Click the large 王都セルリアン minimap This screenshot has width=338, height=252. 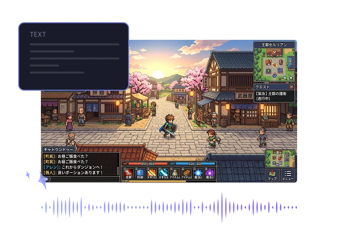coord(274,65)
